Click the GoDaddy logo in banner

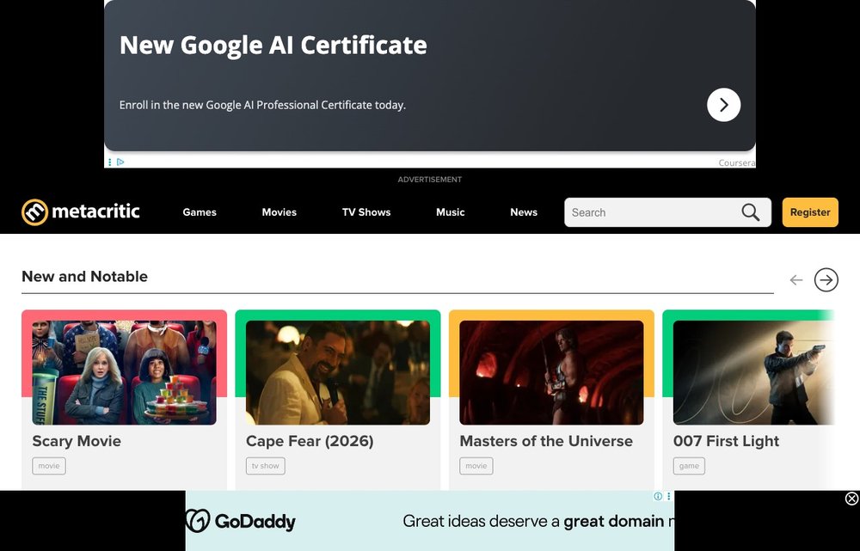point(240,521)
